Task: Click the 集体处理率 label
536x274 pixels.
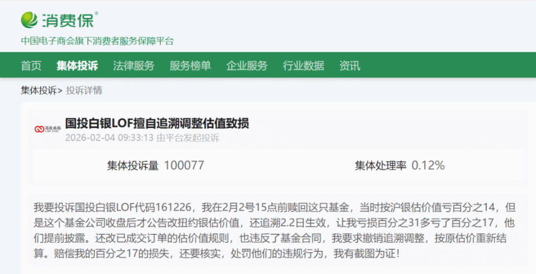Action: (380, 165)
